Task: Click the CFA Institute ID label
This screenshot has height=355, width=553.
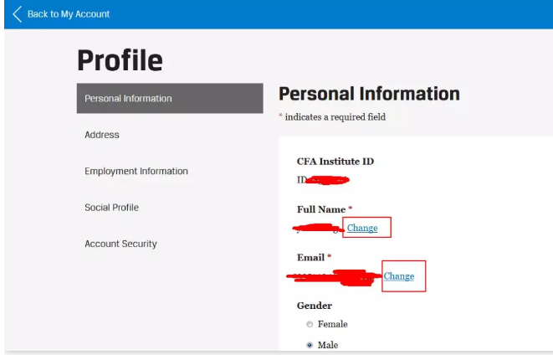Action: click(x=335, y=162)
